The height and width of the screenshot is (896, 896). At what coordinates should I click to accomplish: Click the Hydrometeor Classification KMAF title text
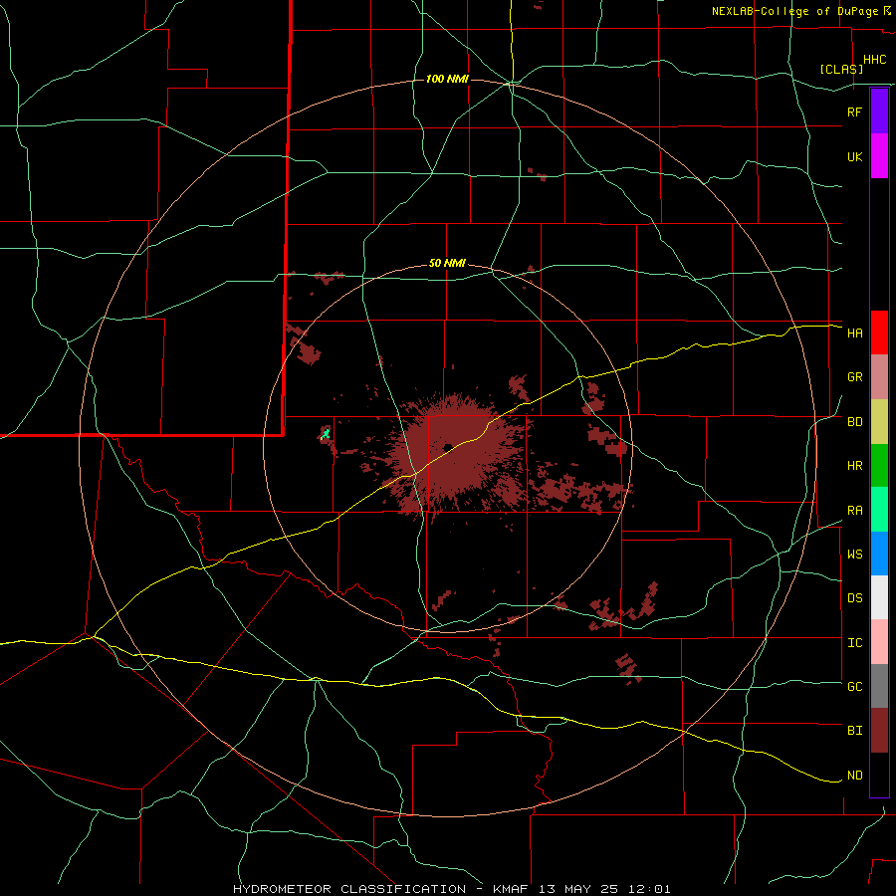[x=451, y=889]
